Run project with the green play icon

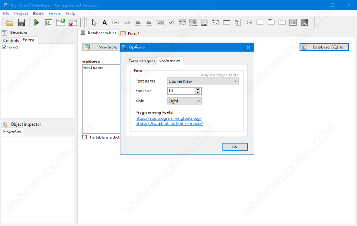(37, 23)
